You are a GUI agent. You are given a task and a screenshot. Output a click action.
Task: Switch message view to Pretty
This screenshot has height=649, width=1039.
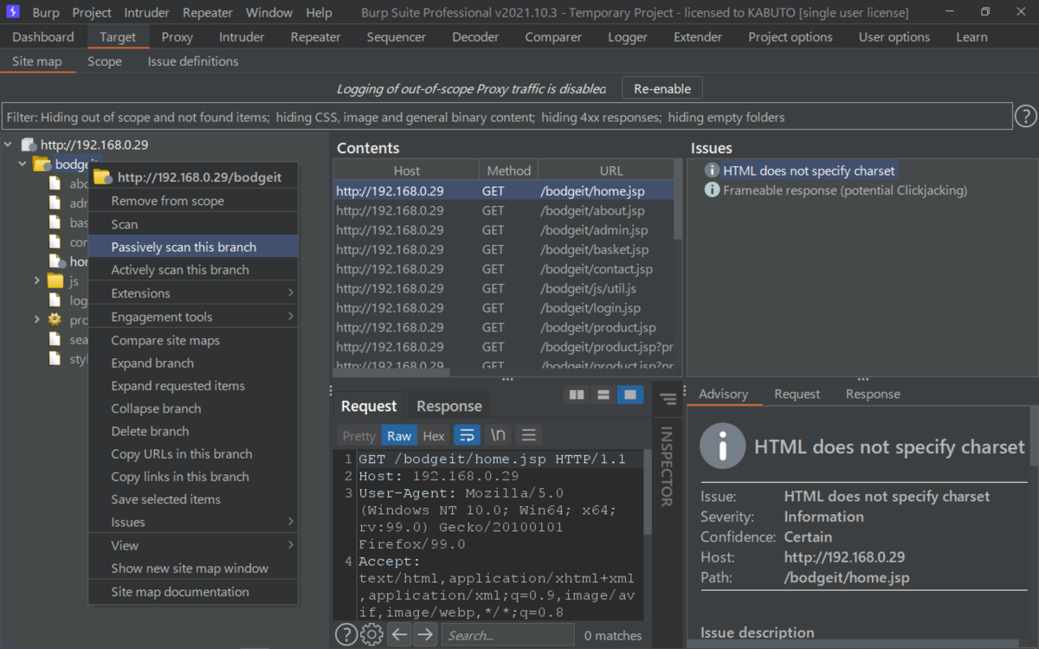[x=358, y=436]
